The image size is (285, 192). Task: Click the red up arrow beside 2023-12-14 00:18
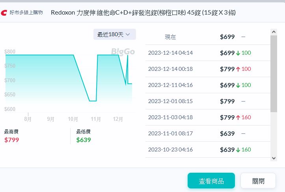238,69
